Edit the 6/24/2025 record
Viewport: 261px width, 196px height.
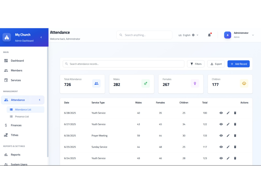pyautogui.click(x=228, y=158)
